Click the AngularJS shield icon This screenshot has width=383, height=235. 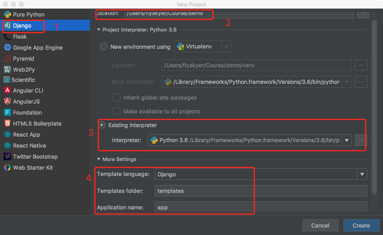(x=7, y=101)
